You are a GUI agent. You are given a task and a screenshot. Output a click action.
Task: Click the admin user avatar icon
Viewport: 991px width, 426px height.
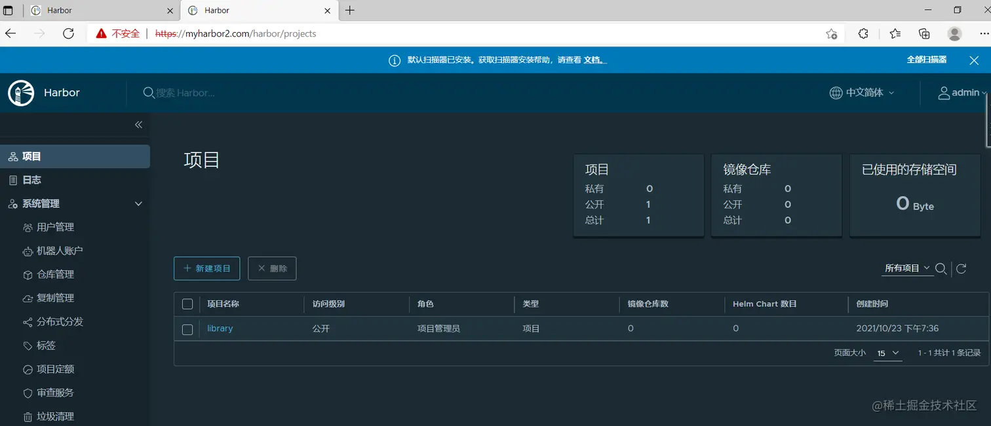[944, 93]
